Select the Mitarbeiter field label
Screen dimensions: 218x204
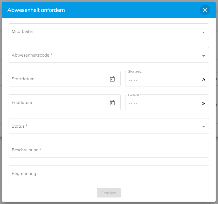23,31
